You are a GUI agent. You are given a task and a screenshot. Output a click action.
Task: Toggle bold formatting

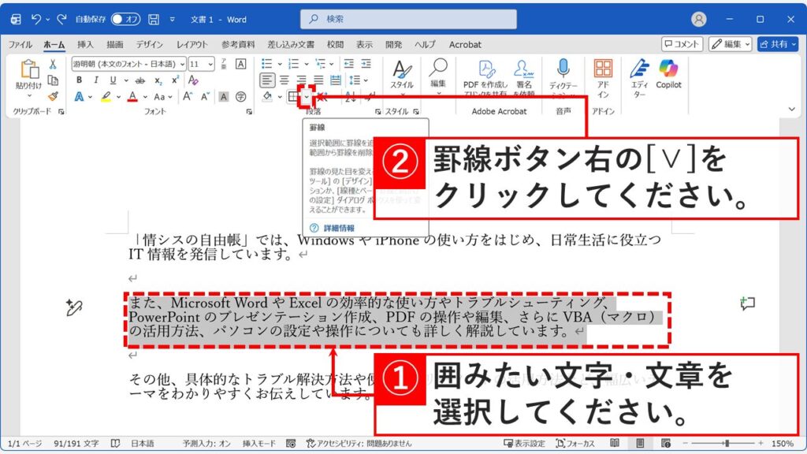click(x=80, y=80)
